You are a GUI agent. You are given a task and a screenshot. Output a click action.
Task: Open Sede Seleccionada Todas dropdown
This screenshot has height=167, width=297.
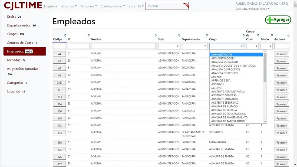click(252, 9)
